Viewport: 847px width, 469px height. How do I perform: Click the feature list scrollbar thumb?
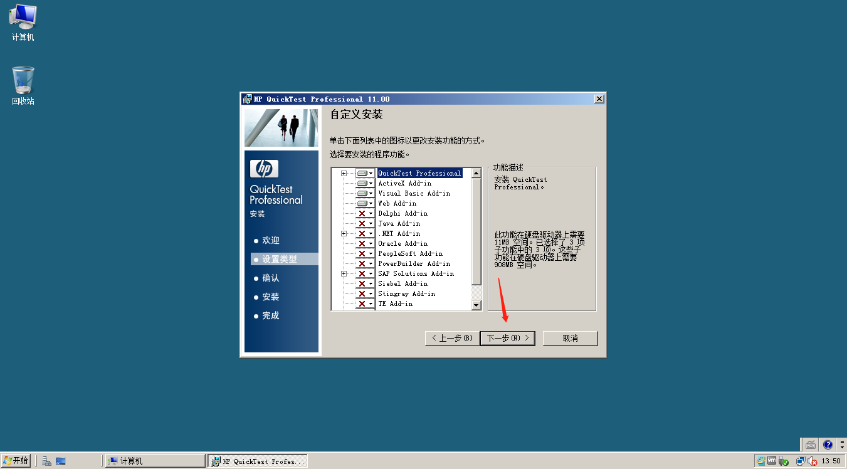pos(476,231)
